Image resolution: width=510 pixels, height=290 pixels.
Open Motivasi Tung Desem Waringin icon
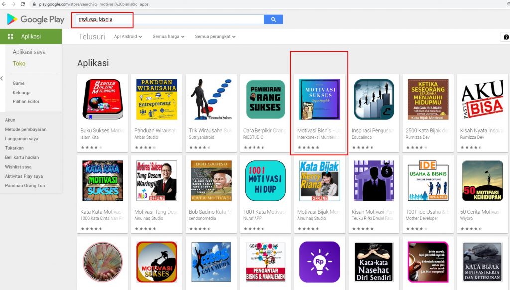tap(157, 181)
